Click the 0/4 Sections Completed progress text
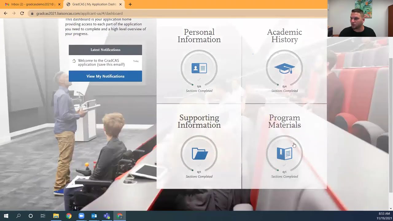The image size is (393, 221). pos(284,89)
